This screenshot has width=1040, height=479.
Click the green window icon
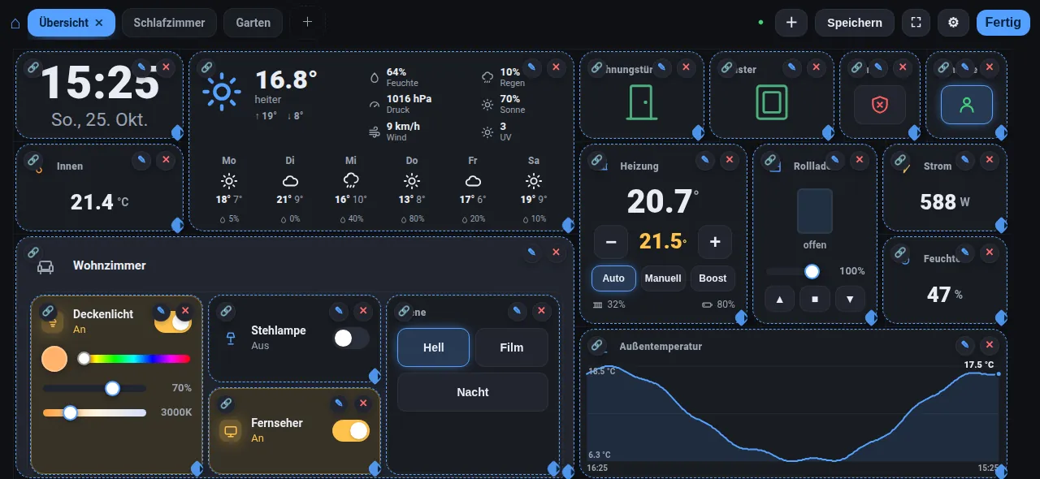pos(772,103)
